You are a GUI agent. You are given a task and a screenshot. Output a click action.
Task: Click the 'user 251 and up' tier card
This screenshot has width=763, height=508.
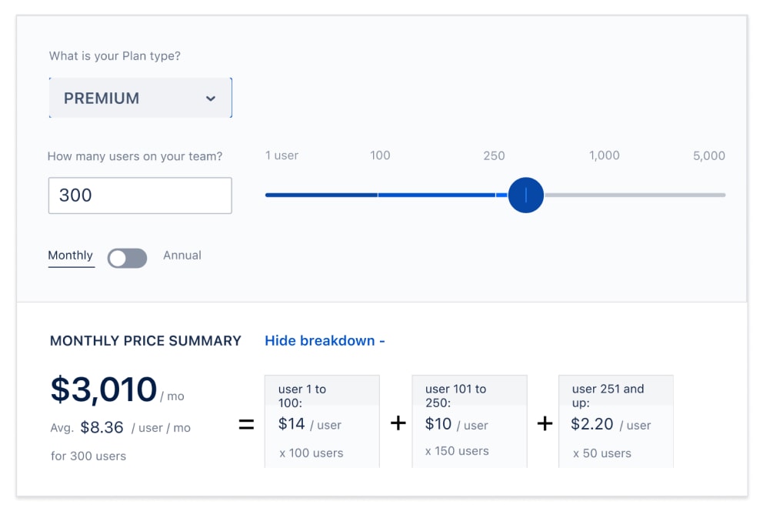coord(615,420)
